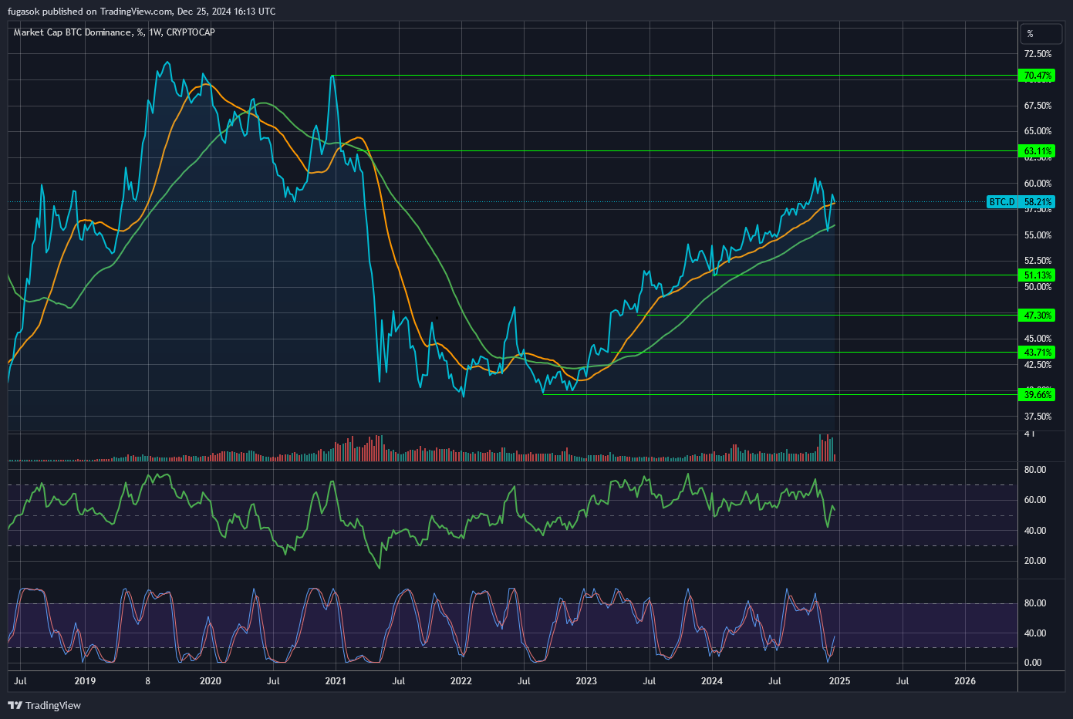Select the 63.11% green level label
This screenshot has height=719, width=1073.
(1038, 151)
